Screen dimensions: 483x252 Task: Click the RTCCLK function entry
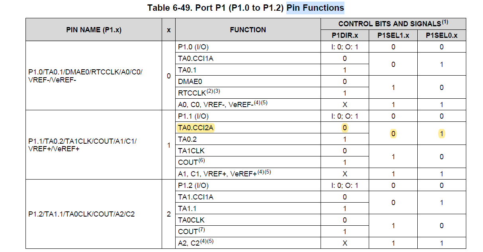click(192, 93)
